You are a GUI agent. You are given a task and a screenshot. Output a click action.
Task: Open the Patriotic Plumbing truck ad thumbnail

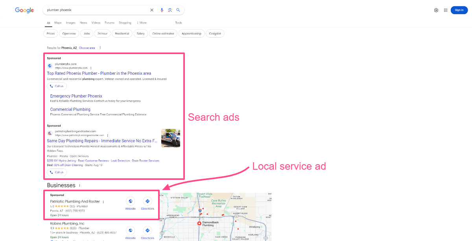pyautogui.click(x=171, y=138)
